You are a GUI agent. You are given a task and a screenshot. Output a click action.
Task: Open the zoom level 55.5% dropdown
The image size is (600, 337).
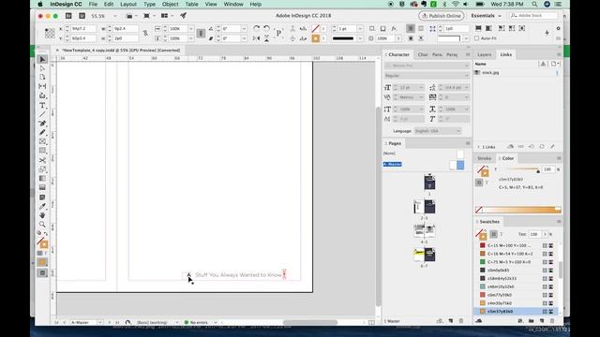[114, 16]
